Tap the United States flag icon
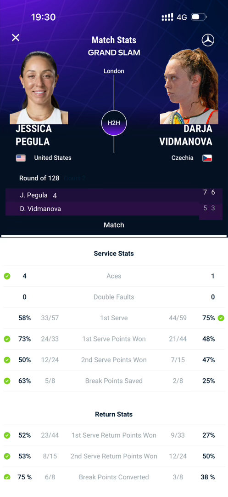 21,158
